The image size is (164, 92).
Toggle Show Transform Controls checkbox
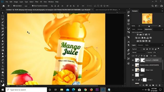[x=33, y=6]
